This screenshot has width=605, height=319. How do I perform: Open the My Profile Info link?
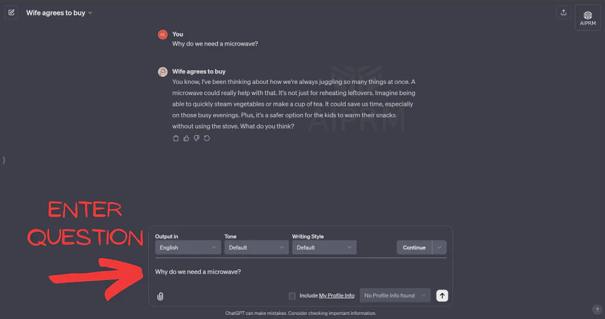(x=337, y=296)
